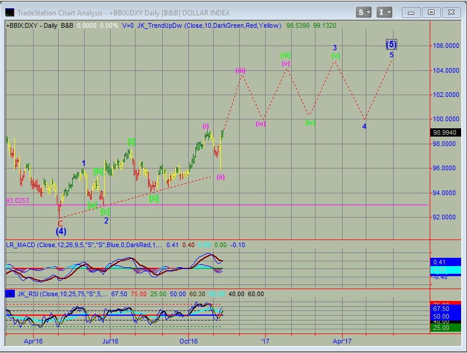Select the JK_TrendUpDw indicator label
The width and height of the screenshot is (467, 353).
point(159,25)
